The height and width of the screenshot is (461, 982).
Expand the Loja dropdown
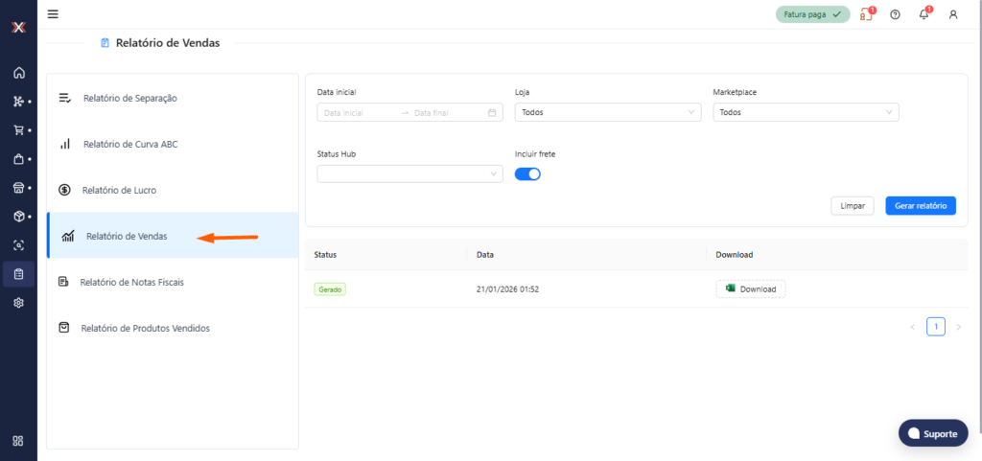(x=608, y=112)
